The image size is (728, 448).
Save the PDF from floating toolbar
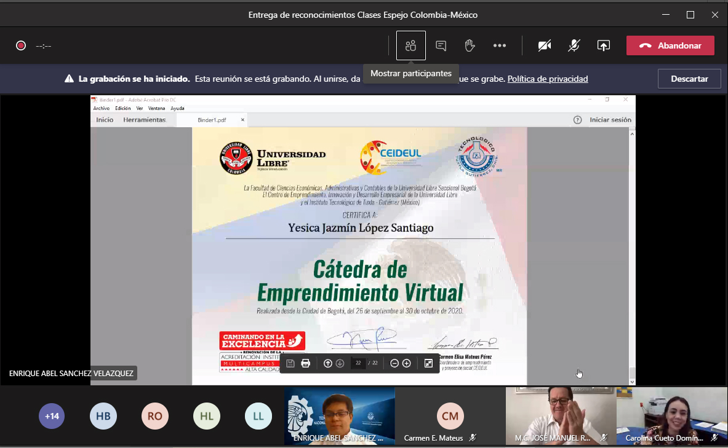290,363
